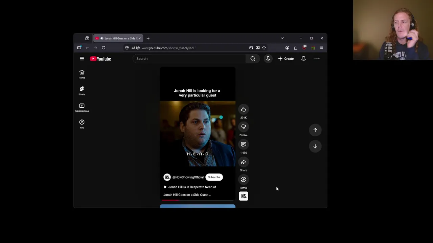Click the next short preview below
Image resolution: width=433 pixels, height=243 pixels.
point(198,206)
